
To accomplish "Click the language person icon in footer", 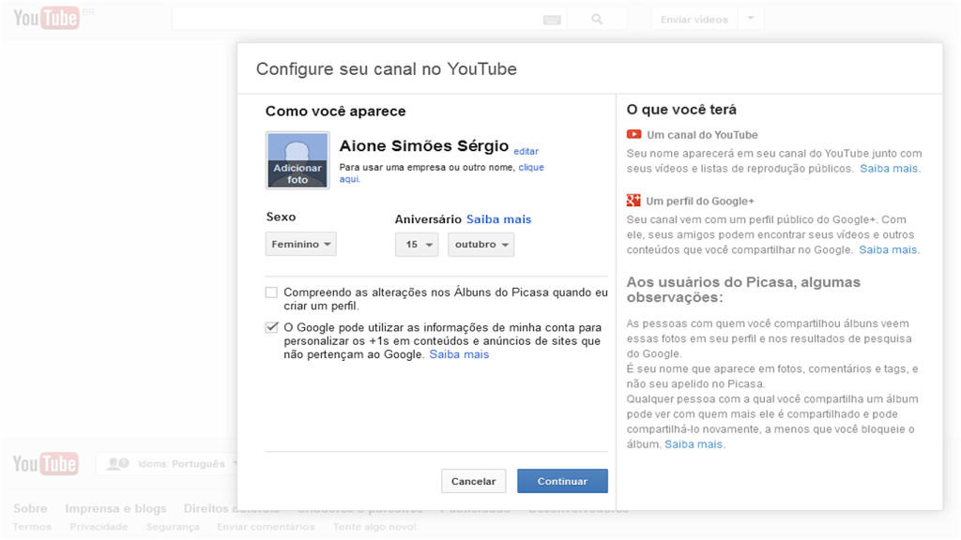I will (117, 463).
